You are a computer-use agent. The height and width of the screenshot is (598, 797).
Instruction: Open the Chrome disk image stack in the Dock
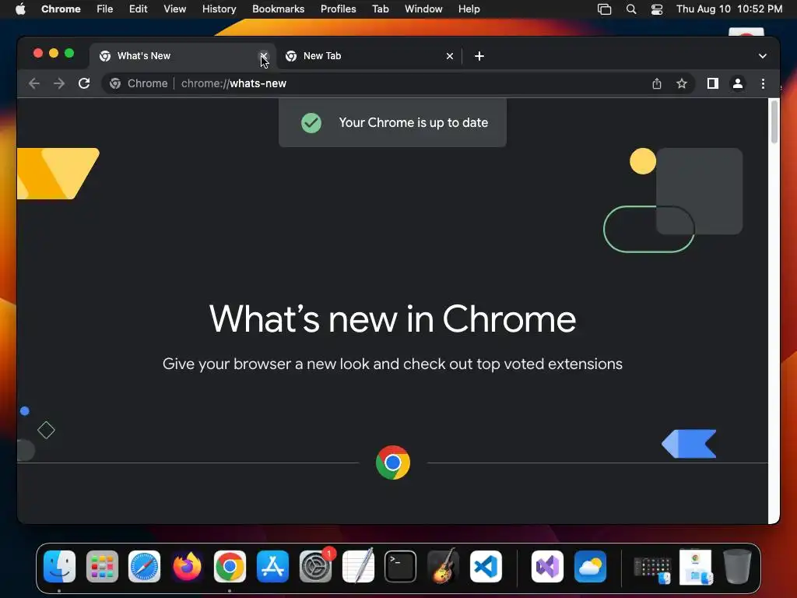696,567
